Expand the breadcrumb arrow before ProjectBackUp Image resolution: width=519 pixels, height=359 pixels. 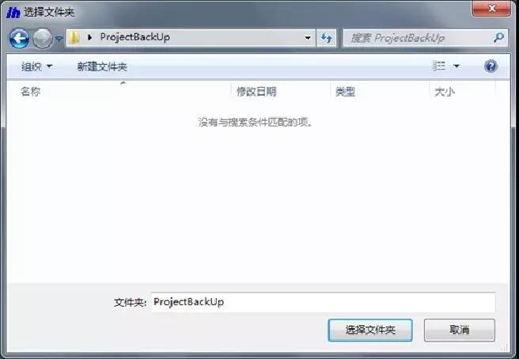pyautogui.click(x=89, y=37)
